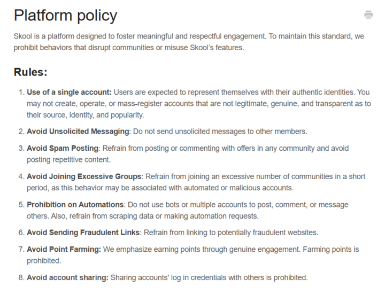Click text 'automated or malicious accounts'
This screenshot has height=302, width=385.
pyautogui.click(x=238, y=188)
